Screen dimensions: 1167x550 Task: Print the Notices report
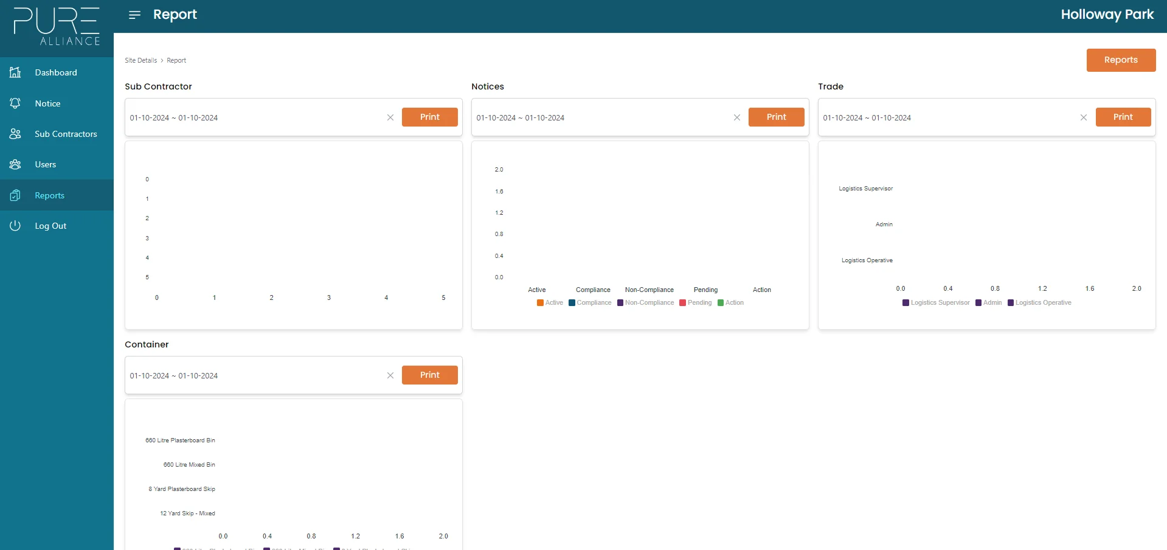[x=776, y=117]
